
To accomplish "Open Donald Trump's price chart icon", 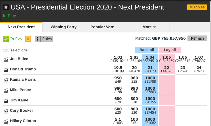I will (6, 69).
